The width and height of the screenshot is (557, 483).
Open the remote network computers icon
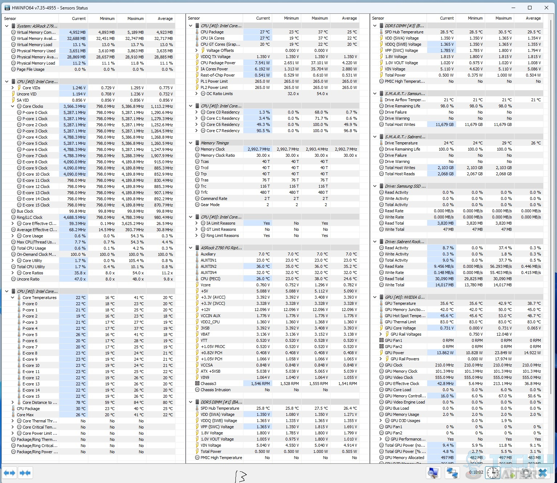pyautogui.click(x=452, y=473)
